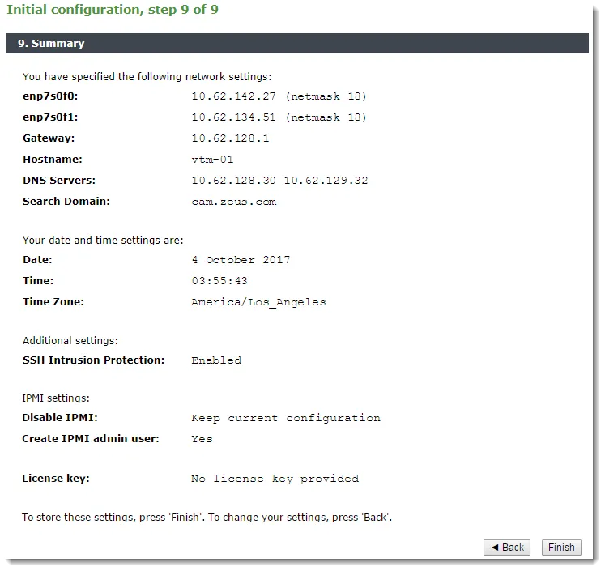Click the 'enp7s0f1:' label

50,117
